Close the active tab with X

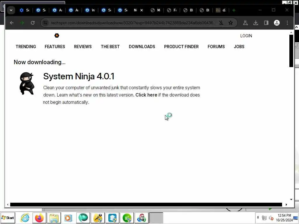pyautogui.click(x=142, y=10)
